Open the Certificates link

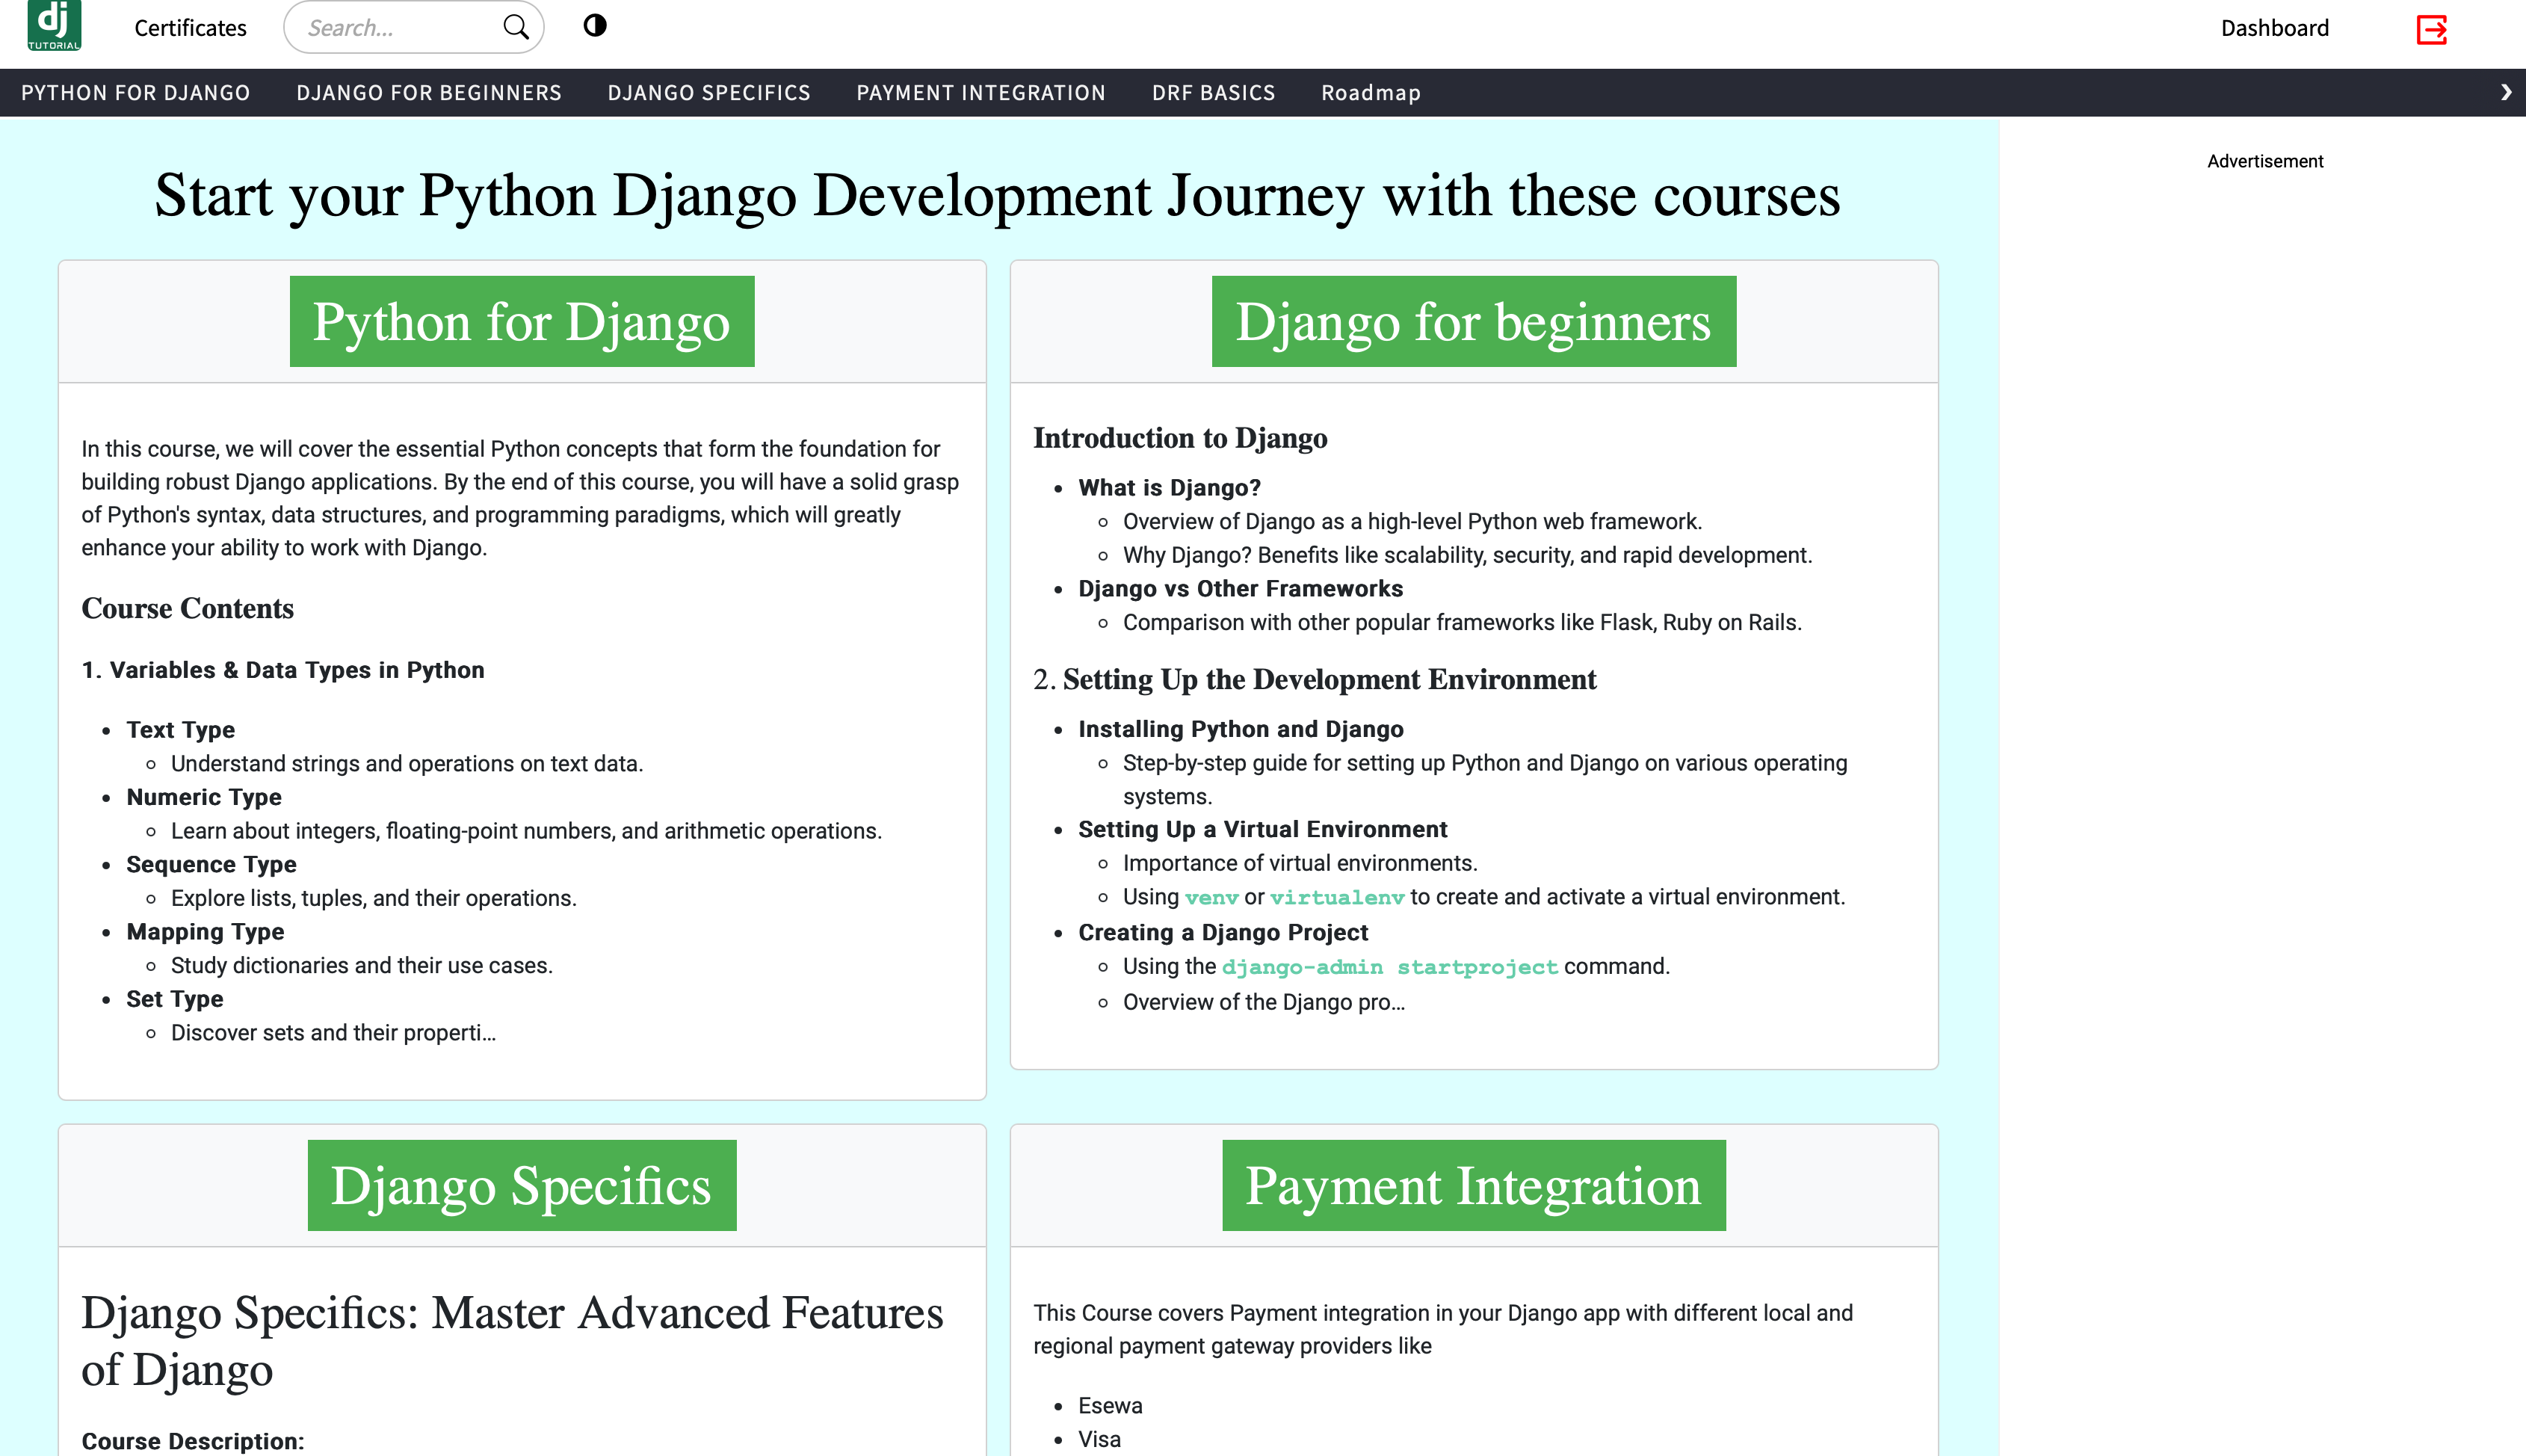pos(190,28)
